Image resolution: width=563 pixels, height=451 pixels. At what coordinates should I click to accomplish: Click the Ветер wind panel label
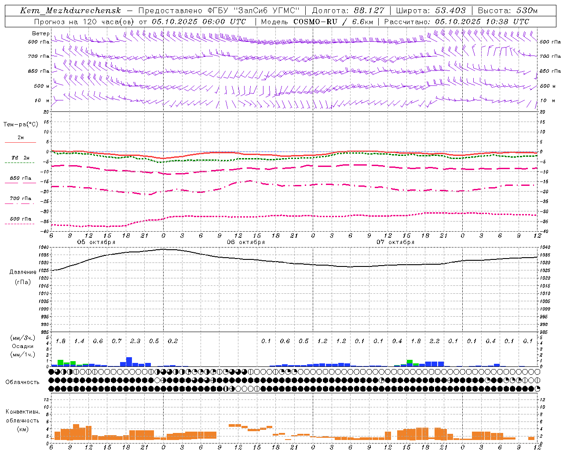tap(40, 33)
